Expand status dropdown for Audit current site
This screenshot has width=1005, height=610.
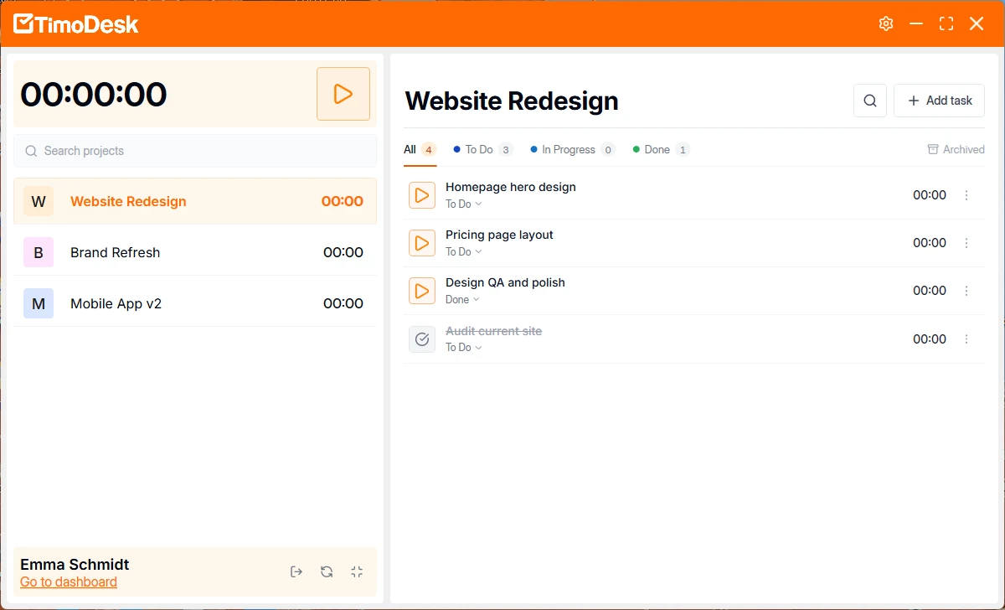pos(464,347)
